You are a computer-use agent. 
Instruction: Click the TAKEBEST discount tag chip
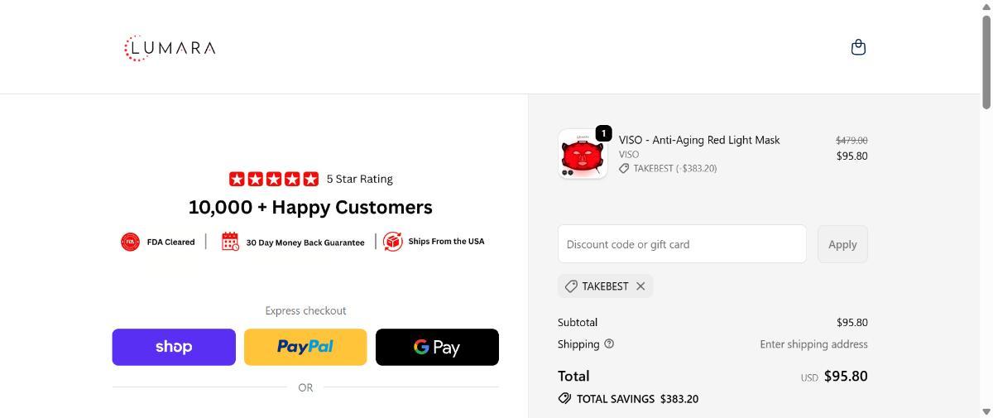point(597,286)
